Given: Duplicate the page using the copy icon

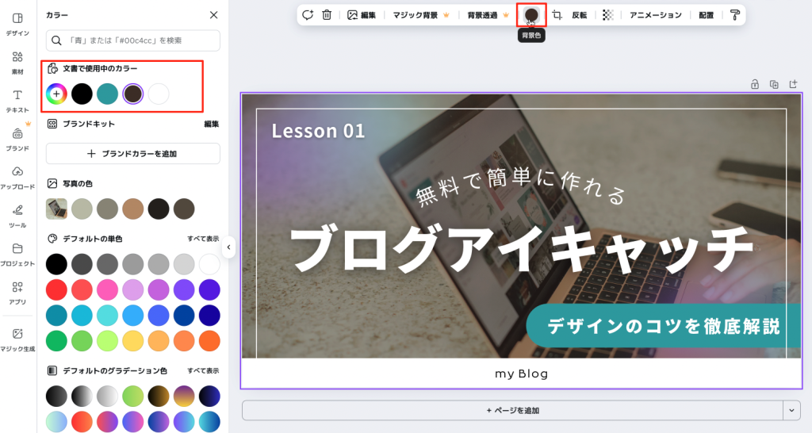Looking at the screenshot, I should [x=774, y=84].
